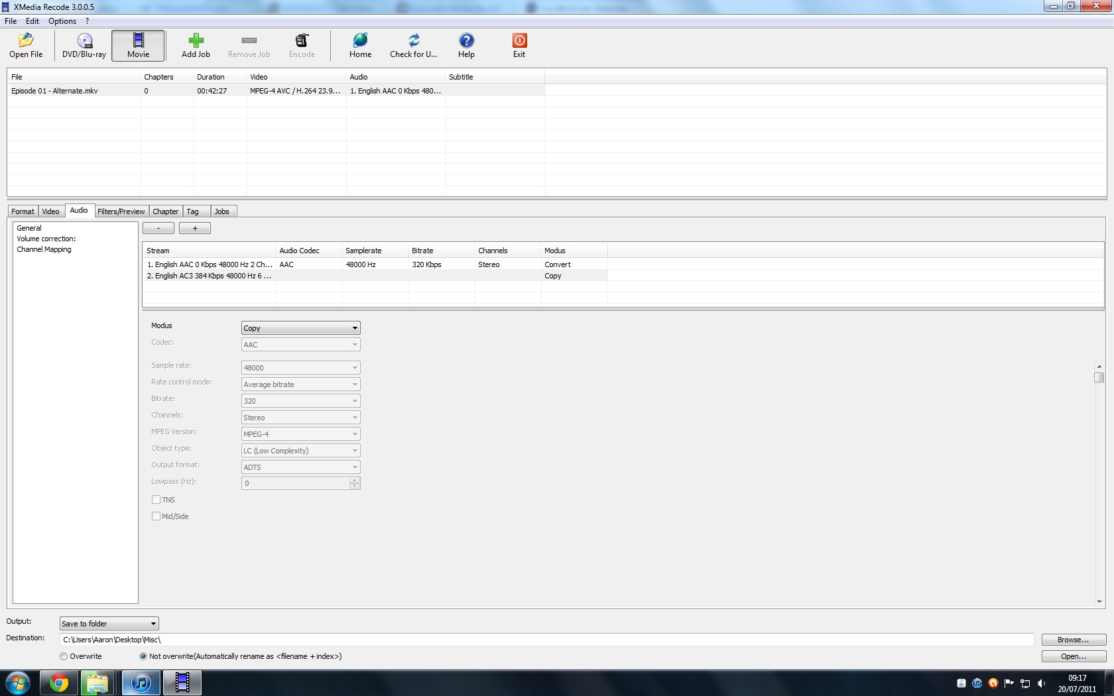The image size is (1114, 696).
Task: Select Episode 01 - Alternate.mkv file row
Action: [277, 91]
